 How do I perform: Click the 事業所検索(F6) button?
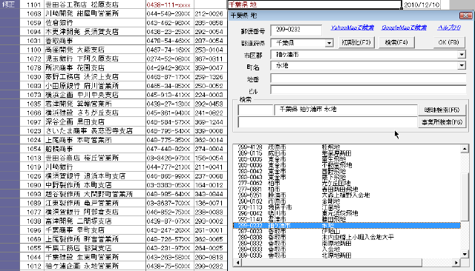coord(442,122)
